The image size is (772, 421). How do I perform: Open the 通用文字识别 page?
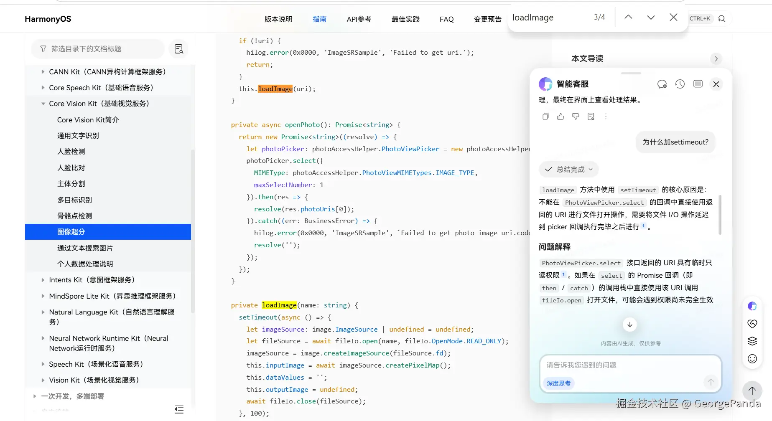(78, 136)
